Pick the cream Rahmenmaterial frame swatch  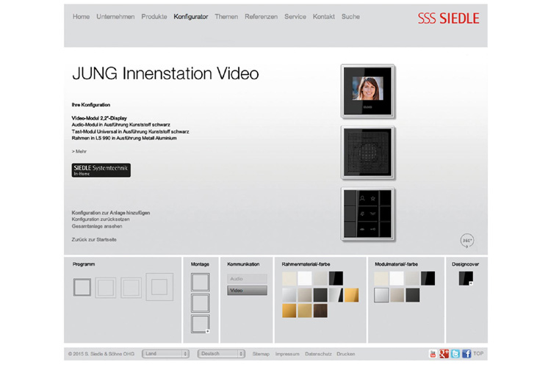coord(289,278)
